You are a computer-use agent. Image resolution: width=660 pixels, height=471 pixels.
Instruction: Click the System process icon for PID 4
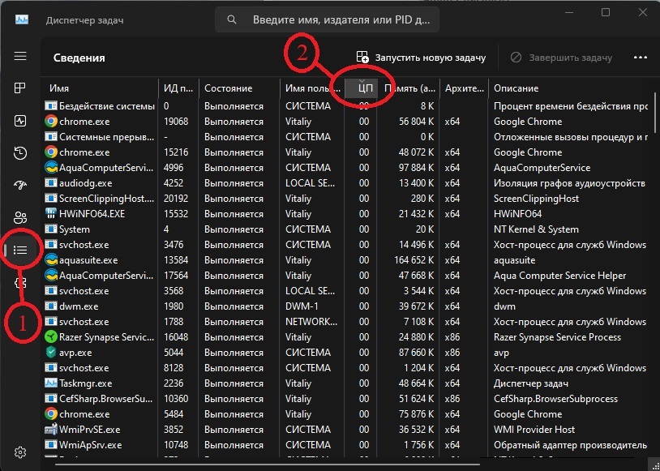pyautogui.click(x=51, y=229)
